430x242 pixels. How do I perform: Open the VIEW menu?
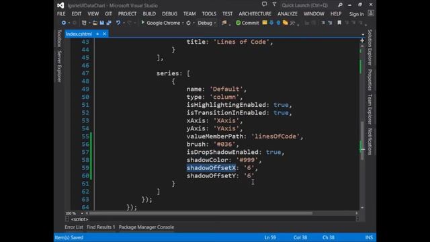(93, 13)
